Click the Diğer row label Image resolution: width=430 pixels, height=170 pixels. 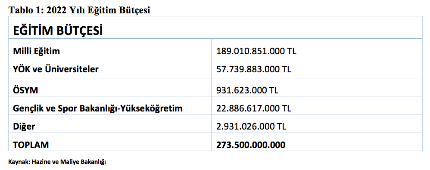pyautogui.click(x=24, y=127)
